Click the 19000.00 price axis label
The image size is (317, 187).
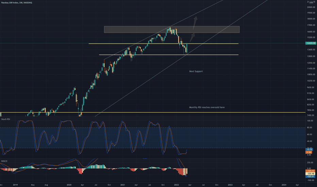(311, 13)
